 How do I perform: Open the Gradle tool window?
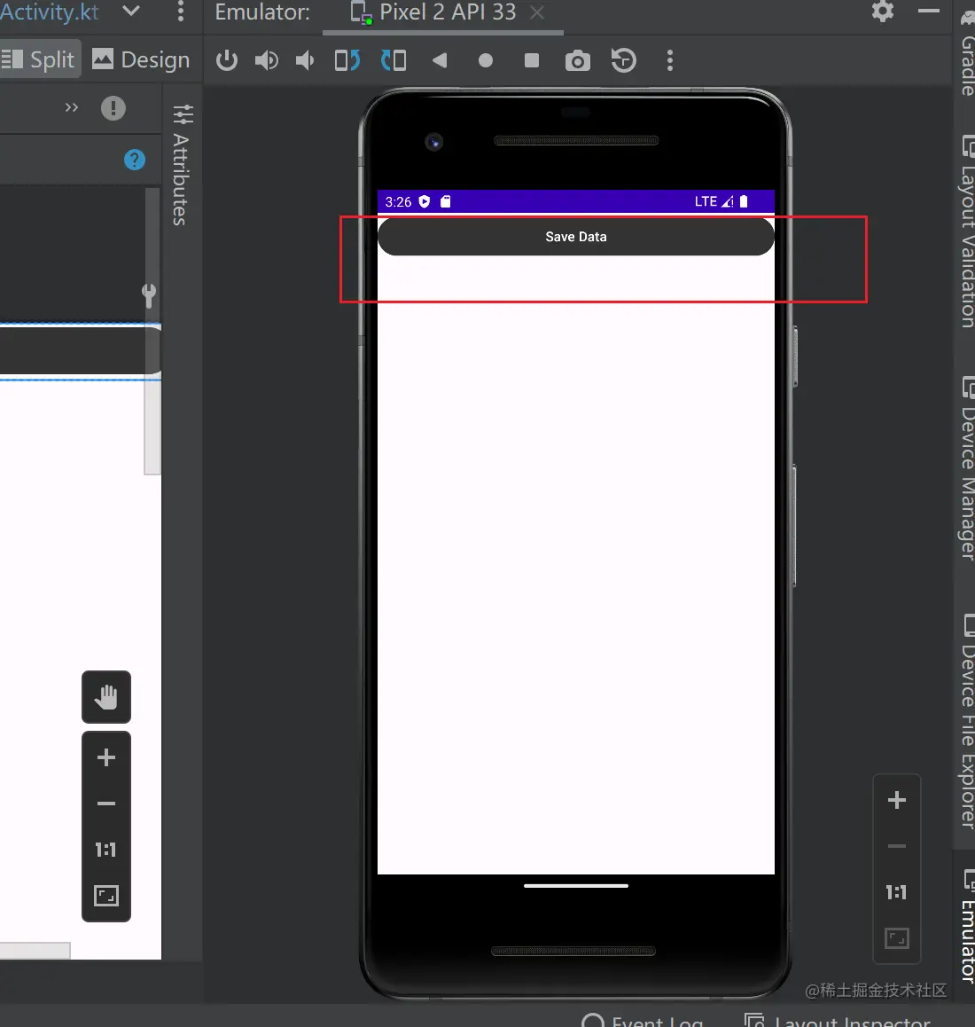coord(967,52)
